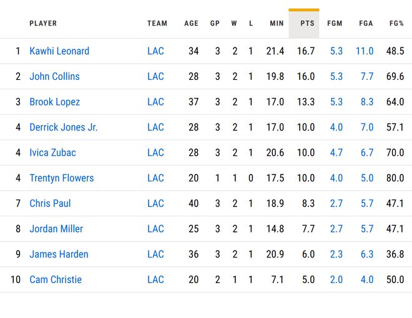This screenshot has width=412, height=318.
Task: Open Kawhi Leonard's player page
Action: click(x=59, y=51)
